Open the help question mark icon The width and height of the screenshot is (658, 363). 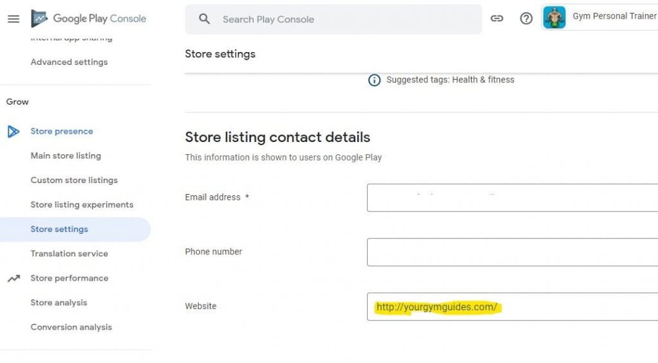pos(526,19)
